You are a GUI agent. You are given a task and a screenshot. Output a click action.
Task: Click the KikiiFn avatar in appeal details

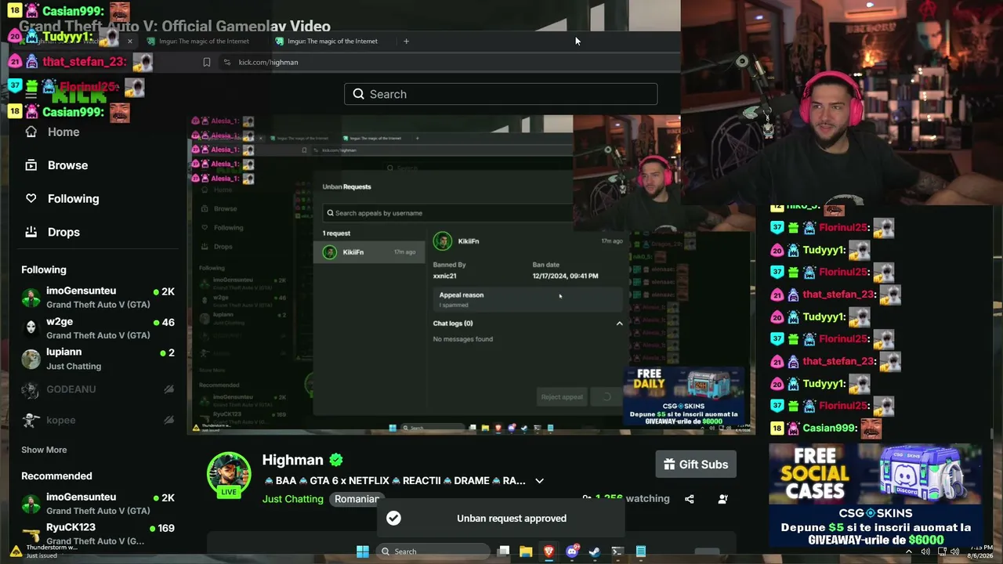[443, 241]
